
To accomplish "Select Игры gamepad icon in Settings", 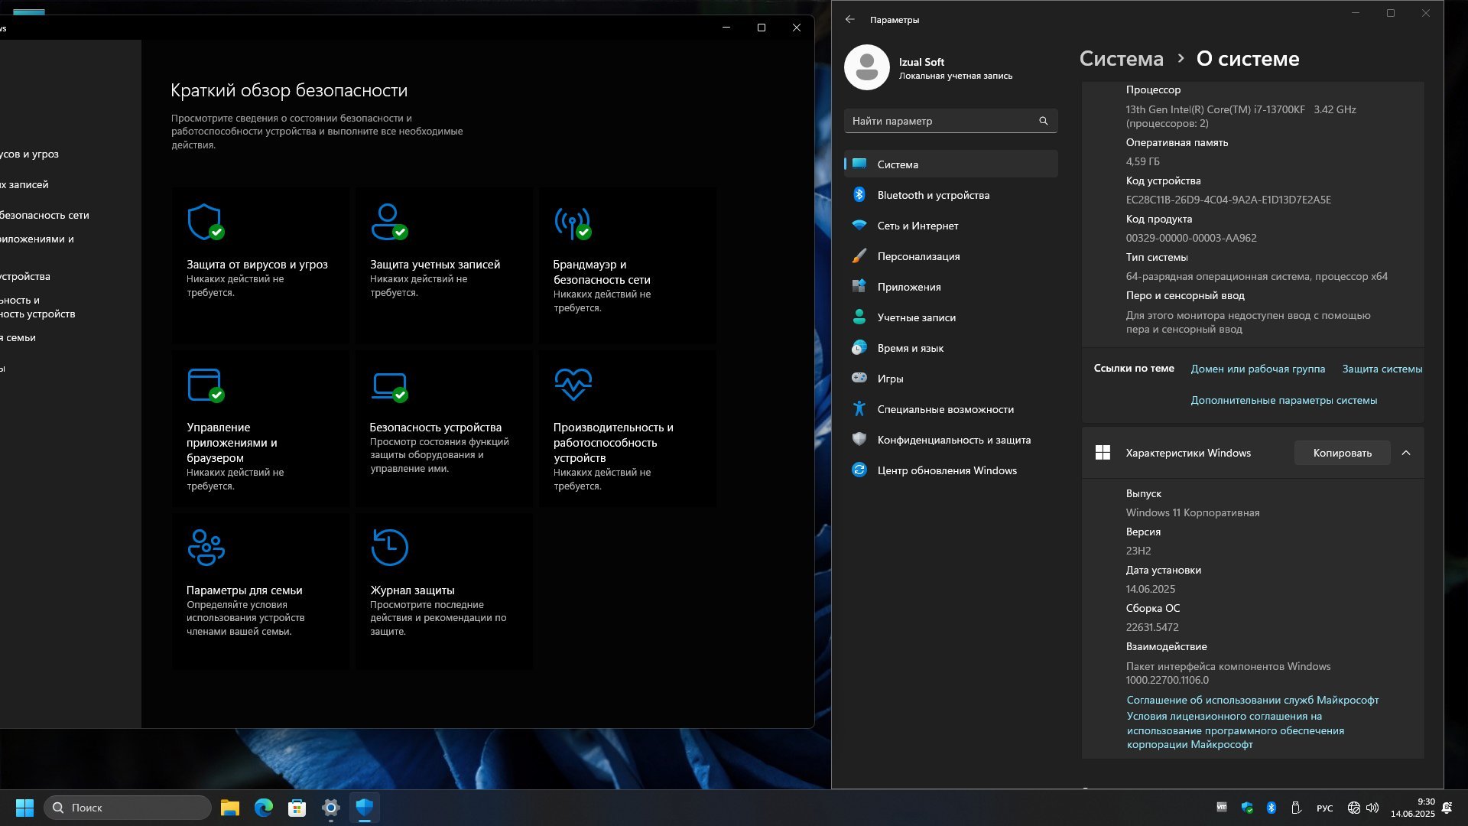I will click(x=859, y=379).
